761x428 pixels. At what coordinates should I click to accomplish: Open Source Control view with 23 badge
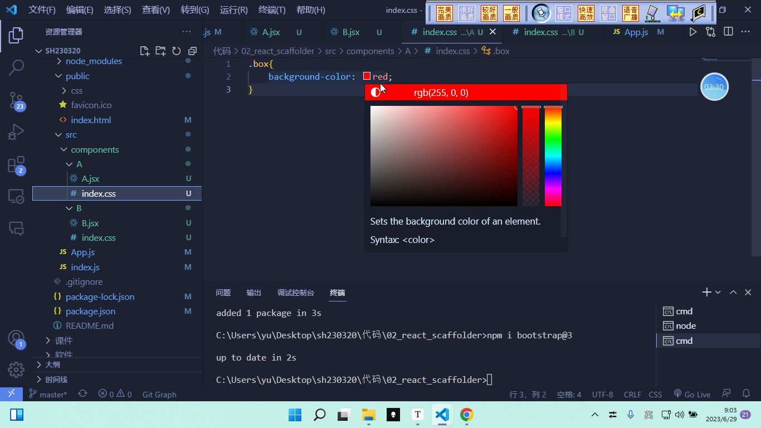(x=16, y=100)
